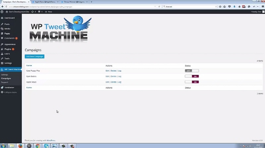Open Plugins in the sidebar
Viewport: 265px width, 148px height.
8,49
